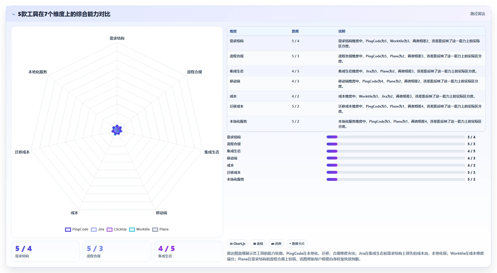Select the 流程合规 5/3 data card
This screenshot has width=497, height=273.
(x=117, y=251)
